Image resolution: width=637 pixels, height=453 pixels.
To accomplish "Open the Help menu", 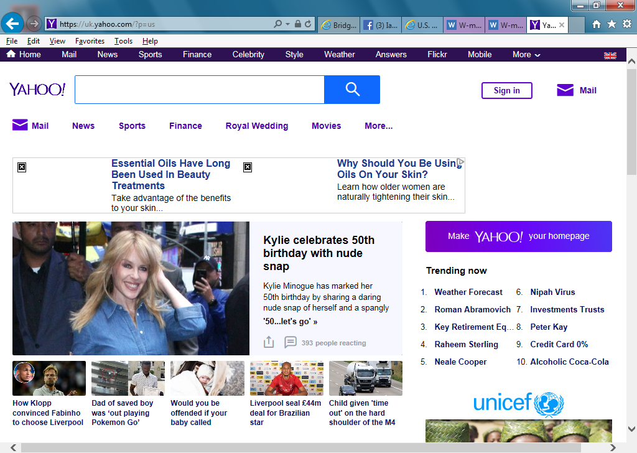I will pyautogui.click(x=150, y=41).
